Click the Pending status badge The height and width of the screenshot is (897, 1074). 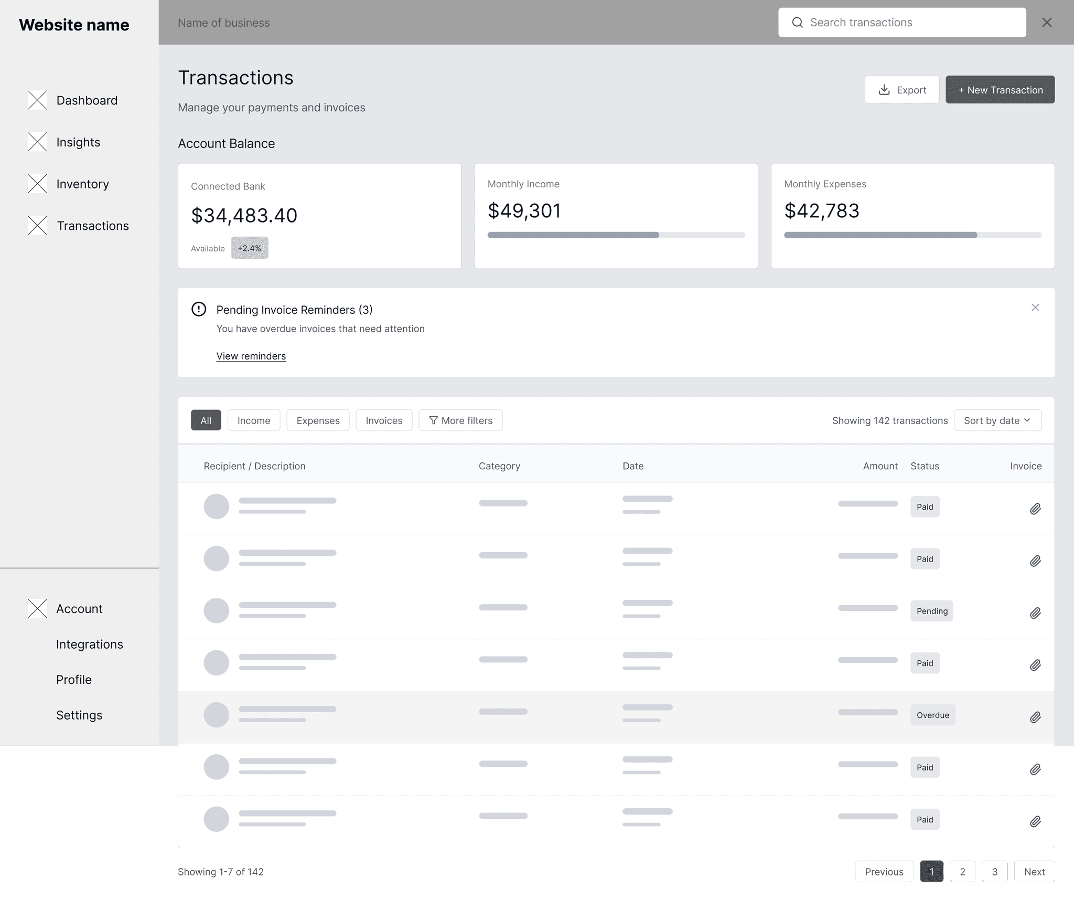[932, 611]
